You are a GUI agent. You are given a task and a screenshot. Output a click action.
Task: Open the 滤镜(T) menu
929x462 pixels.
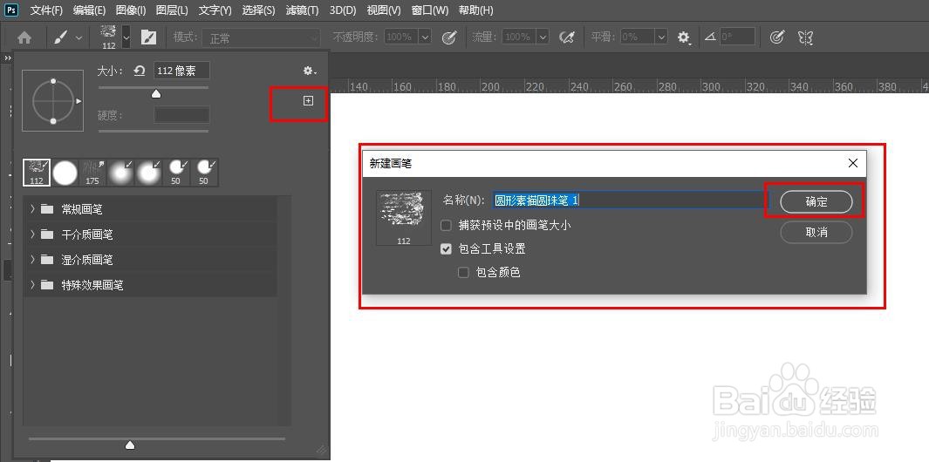pos(302,10)
